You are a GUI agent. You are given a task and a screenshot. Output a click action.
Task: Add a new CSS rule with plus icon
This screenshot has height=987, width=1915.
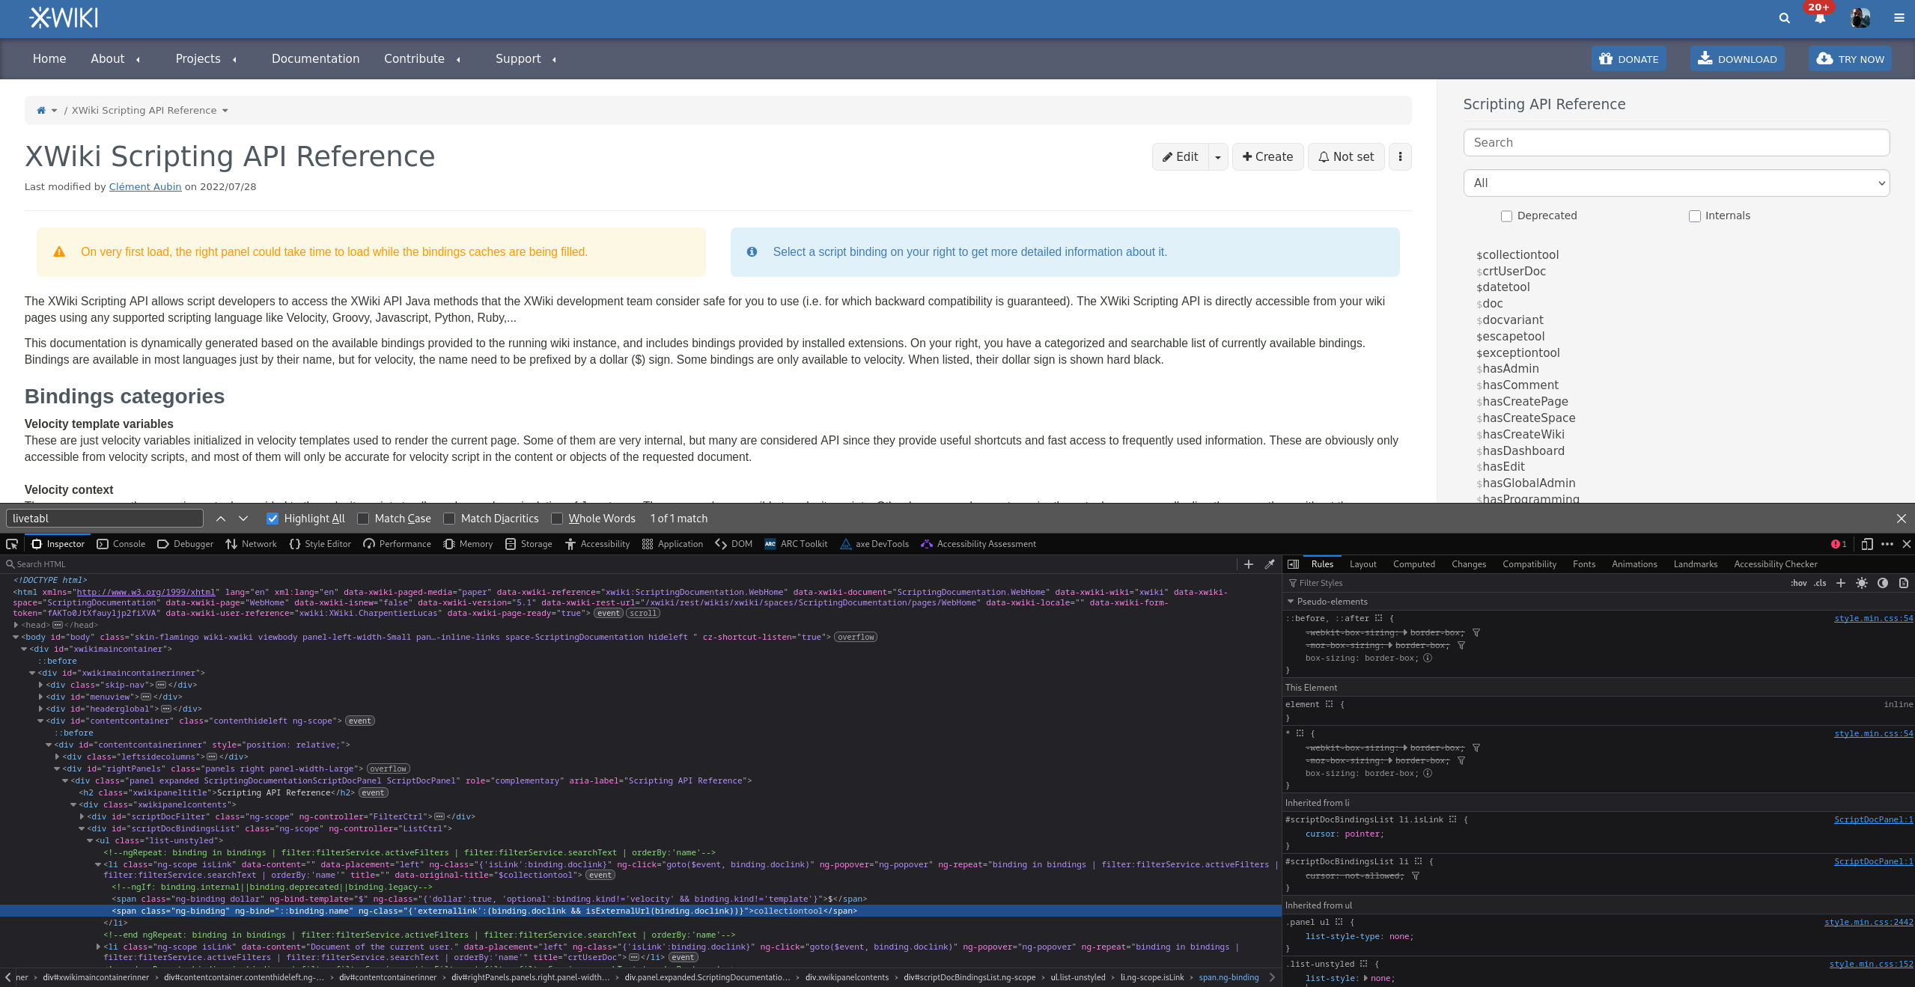pos(1841,583)
